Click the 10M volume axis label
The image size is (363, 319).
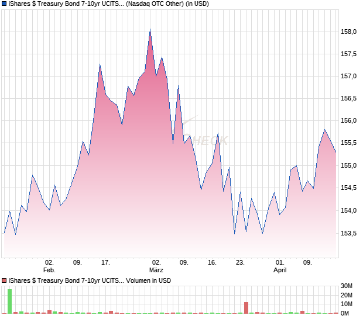click(x=348, y=304)
